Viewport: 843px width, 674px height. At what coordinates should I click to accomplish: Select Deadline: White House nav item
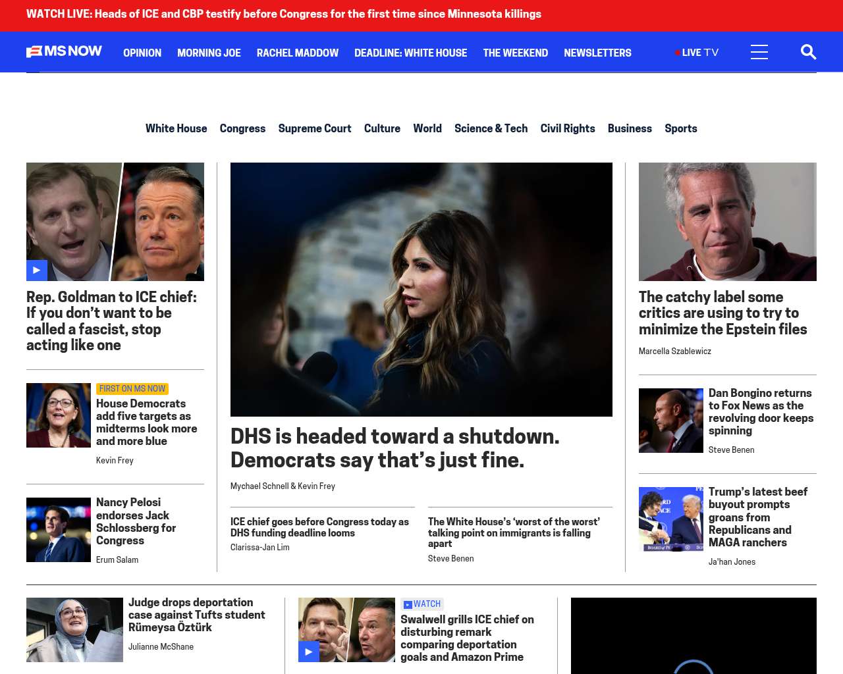click(x=410, y=53)
